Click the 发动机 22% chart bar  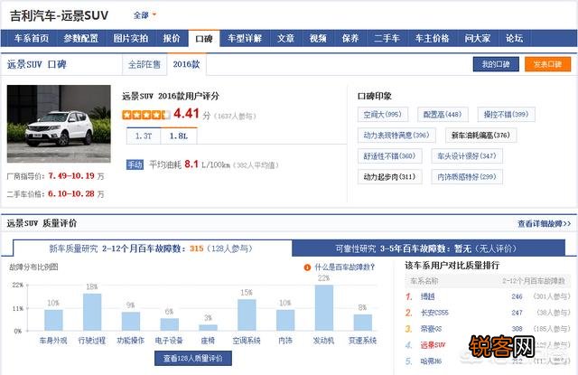pyautogui.click(x=324, y=308)
